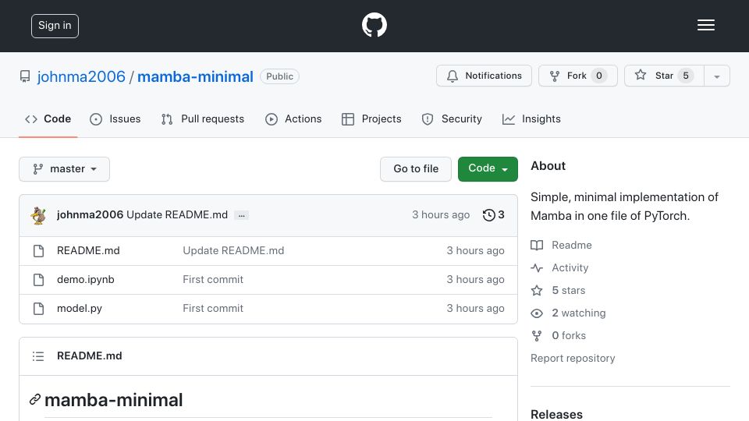
Task: Click the Releases heading
Action: coord(556,414)
